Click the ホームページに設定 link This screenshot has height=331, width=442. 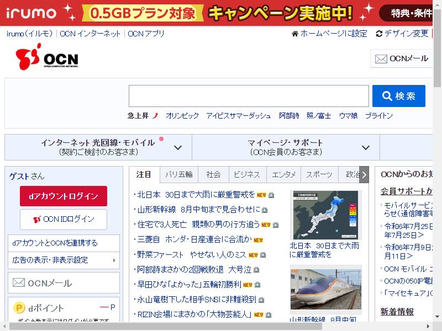[334, 34]
